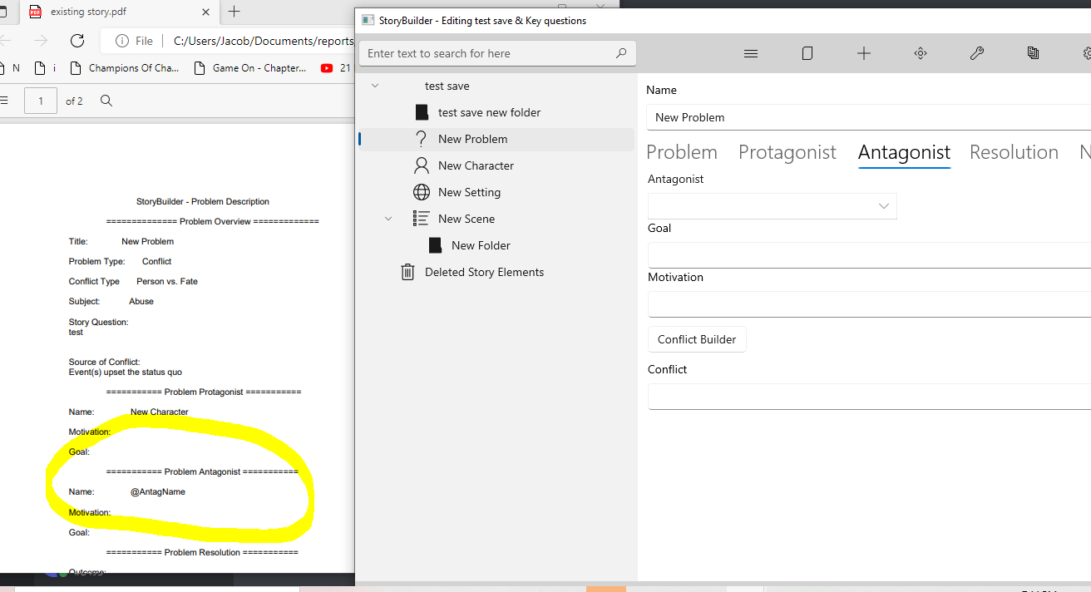Collapse the New Scene tree node
The width and height of the screenshot is (1091, 592).
tap(388, 219)
